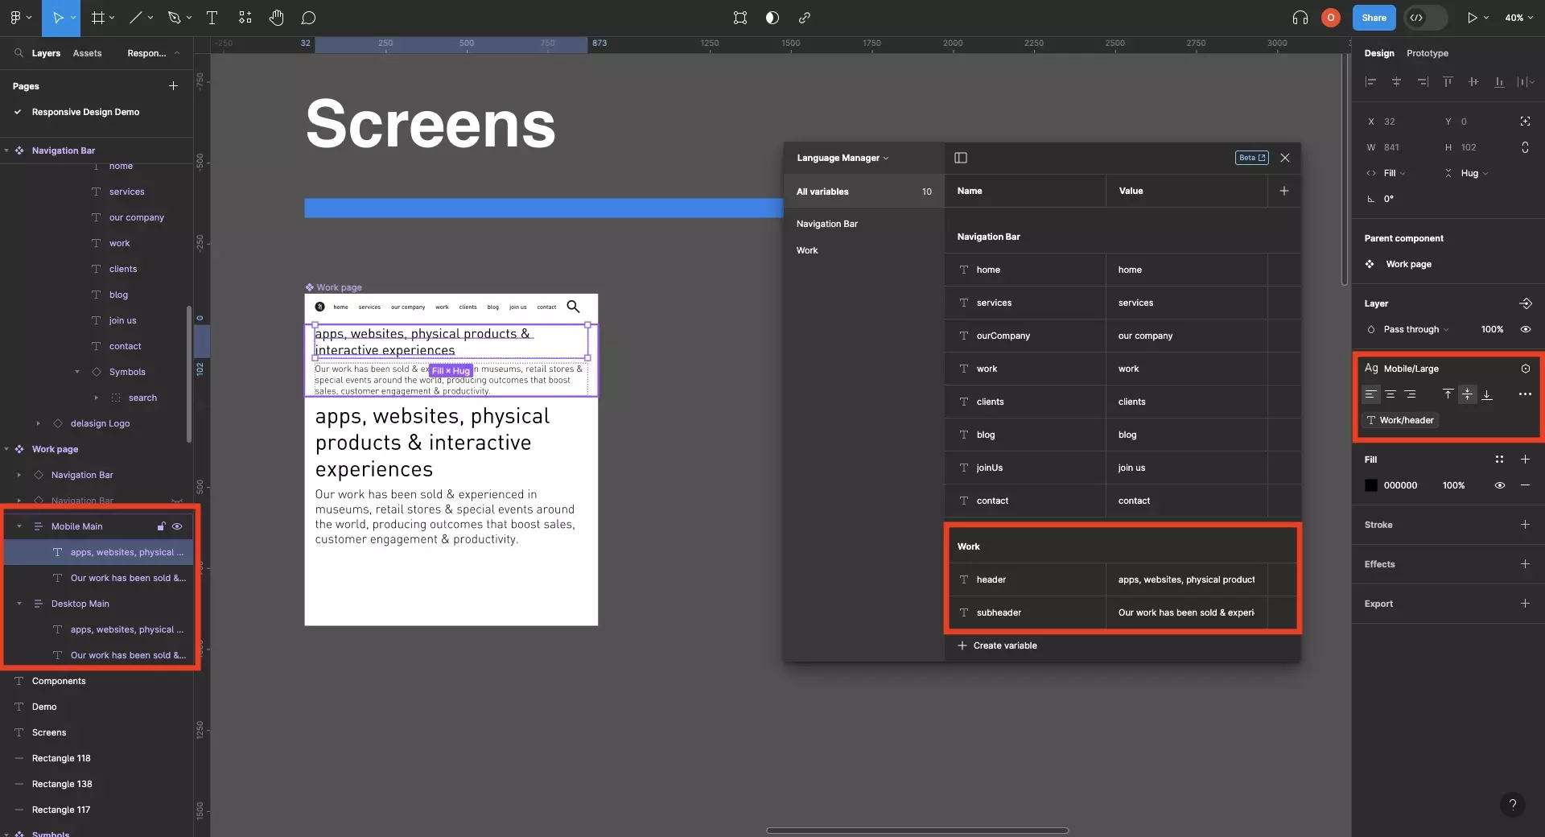Go to Work page parent component
This screenshot has width=1545, height=837.
pos(1408,264)
